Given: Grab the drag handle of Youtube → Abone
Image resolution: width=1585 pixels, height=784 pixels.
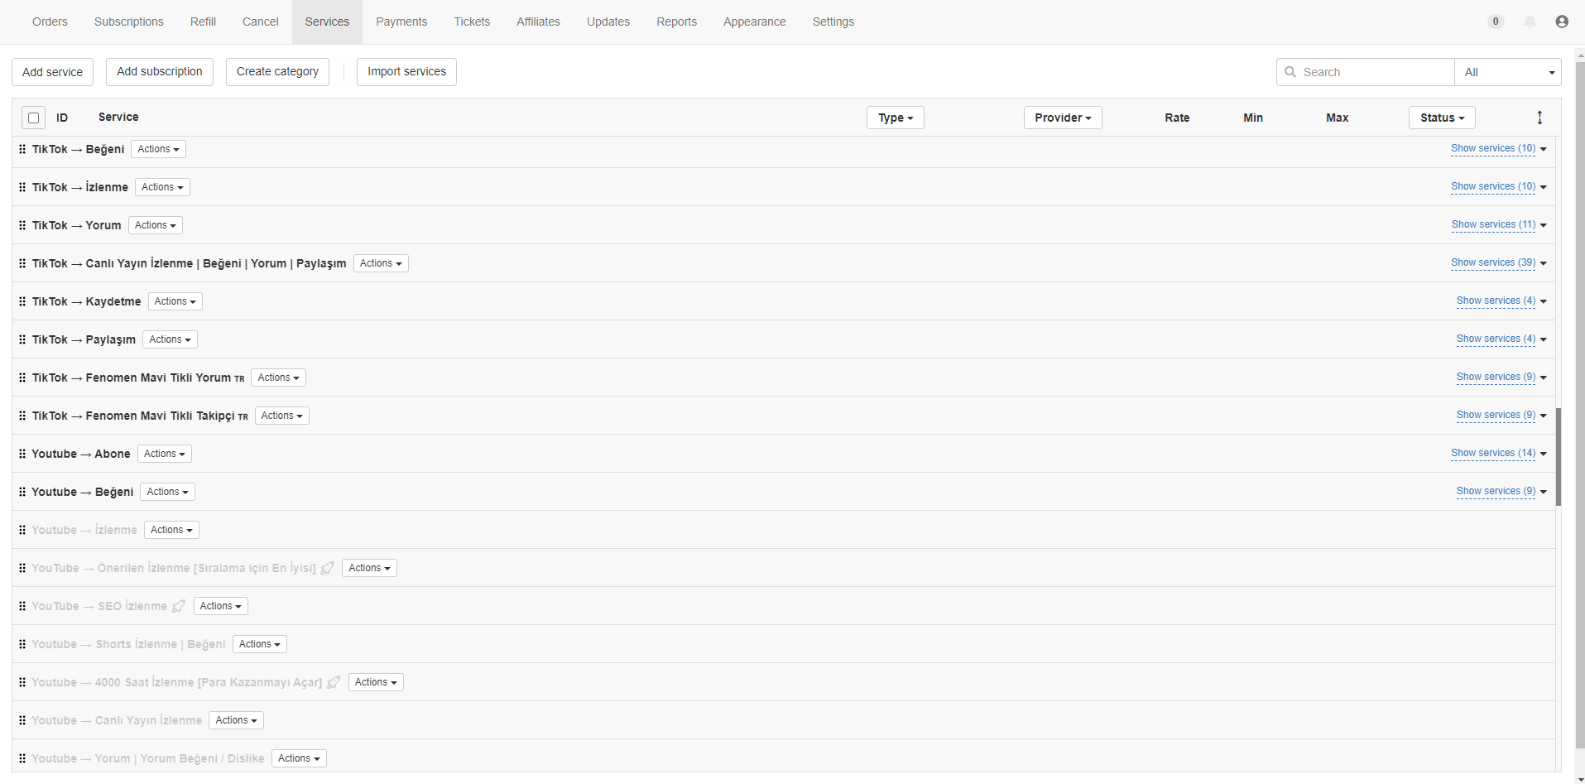Looking at the screenshot, I should pyautogui.click(x=22, y=454).
